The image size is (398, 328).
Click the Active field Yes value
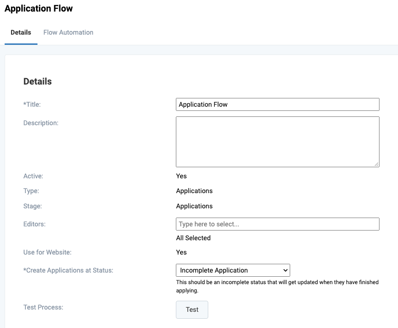click(x=181, y=176)
